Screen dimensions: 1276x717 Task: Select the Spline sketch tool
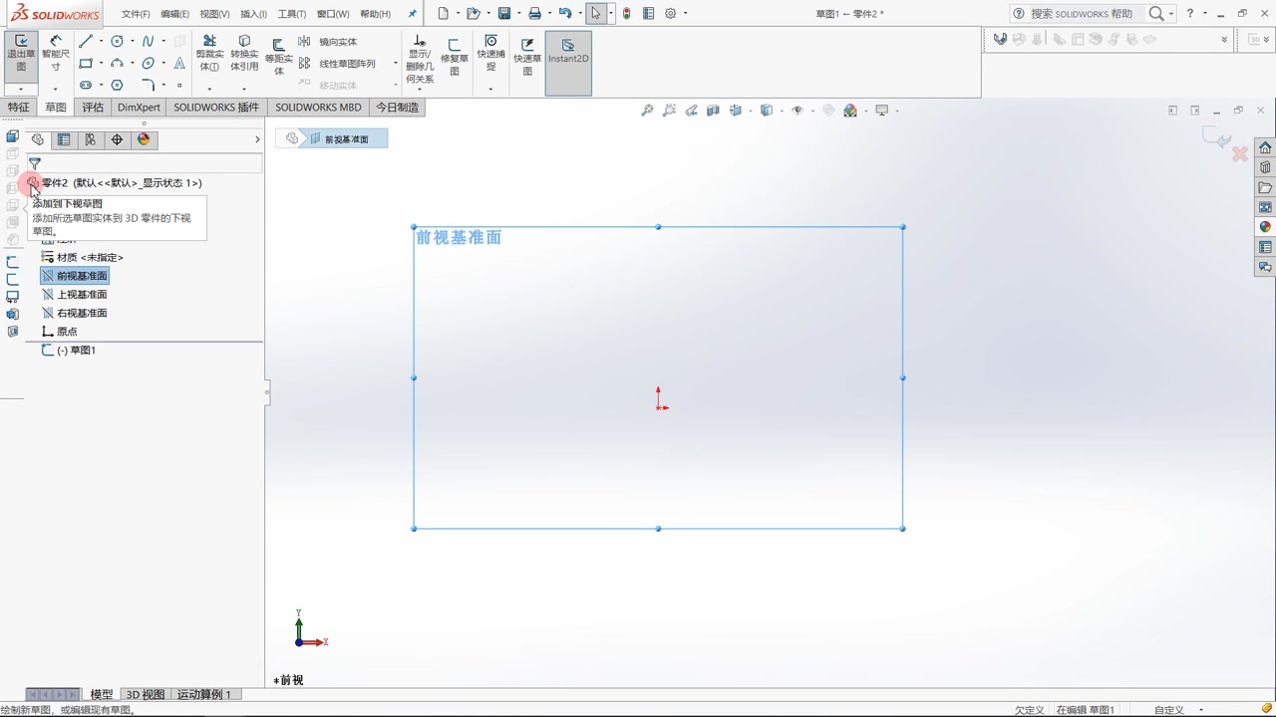coord(148,41)
